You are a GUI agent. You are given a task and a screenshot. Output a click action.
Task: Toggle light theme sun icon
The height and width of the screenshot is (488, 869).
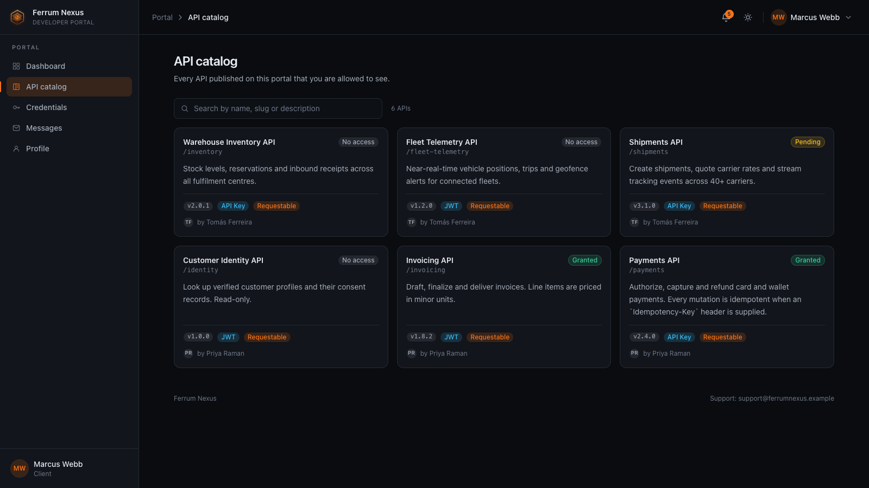point(748,17)
